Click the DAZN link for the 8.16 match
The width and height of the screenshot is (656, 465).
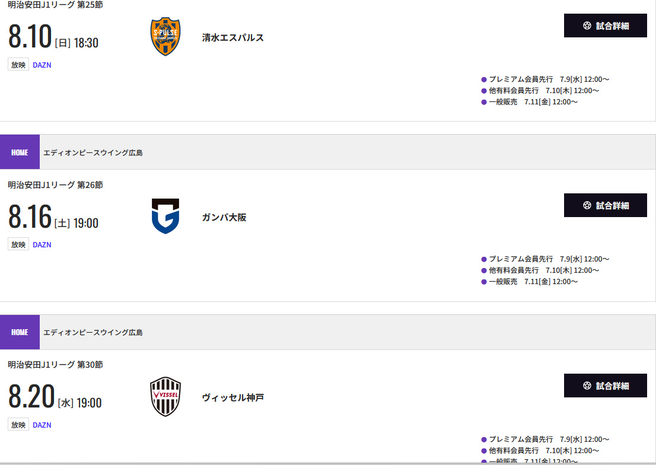coord(42,245)
